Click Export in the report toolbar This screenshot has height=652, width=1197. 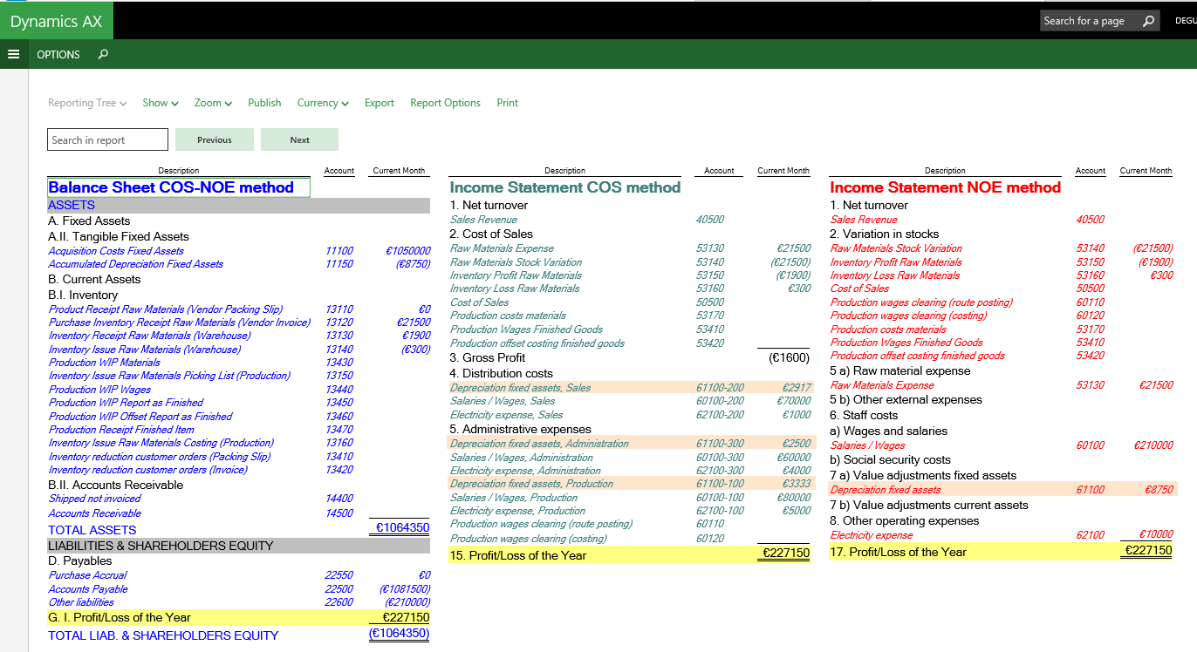click(380, 103)
